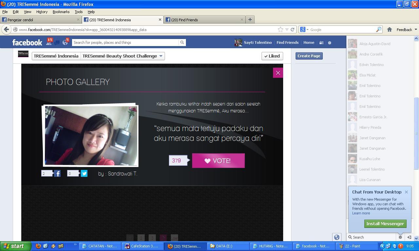Image resolution: width=419 pixels, height=251 pixels.
Task: Open Google search engine dropdown
Action: (304, 29)
